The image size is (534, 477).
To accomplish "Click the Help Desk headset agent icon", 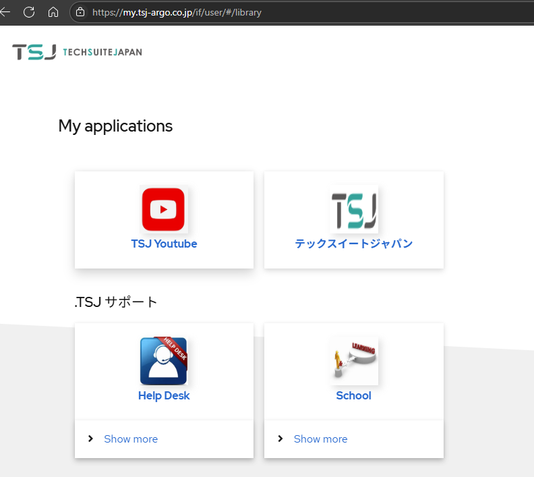I will coord(164,361).
